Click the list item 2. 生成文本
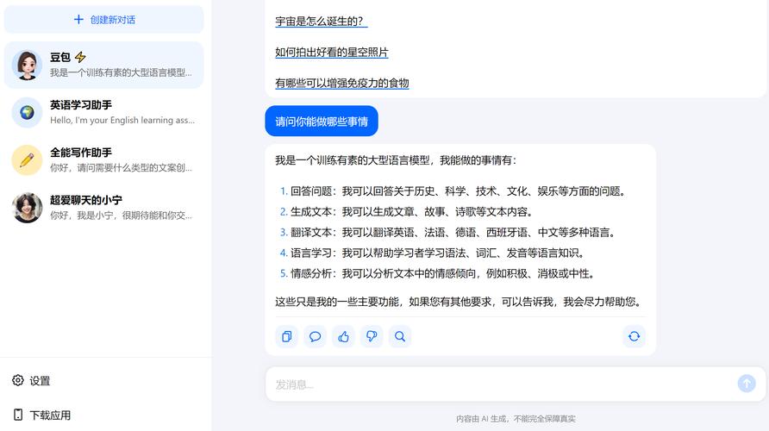769x431 pixels. [x=407, y=212]
